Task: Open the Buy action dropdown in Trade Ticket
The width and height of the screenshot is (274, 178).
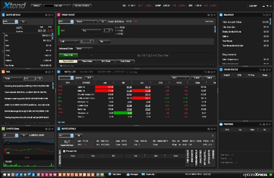Action: pos(91,30)
